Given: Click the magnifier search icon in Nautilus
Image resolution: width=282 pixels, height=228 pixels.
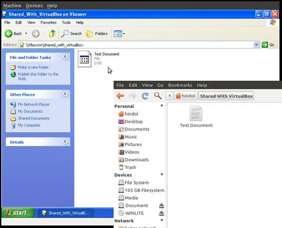Looking at the screenshot, I should (x=158, y=96).
